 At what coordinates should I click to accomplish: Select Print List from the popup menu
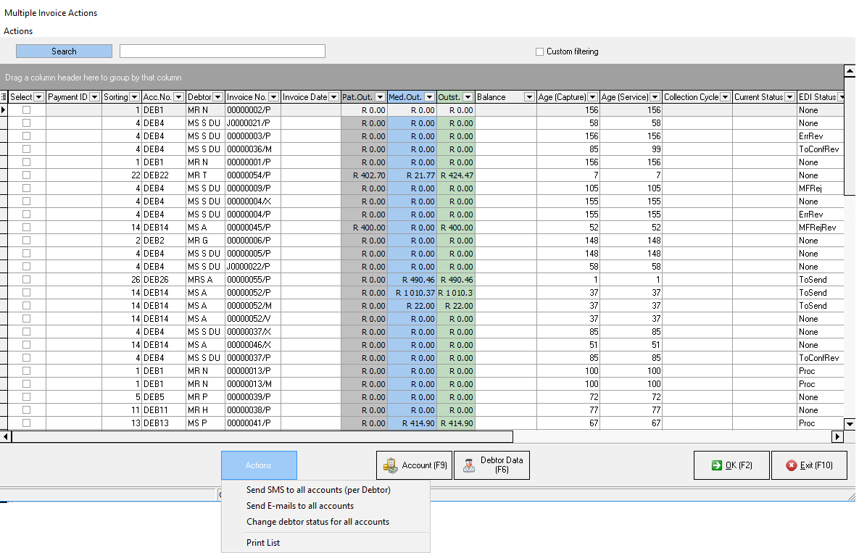pyautogui.click(x=263, y=543)
